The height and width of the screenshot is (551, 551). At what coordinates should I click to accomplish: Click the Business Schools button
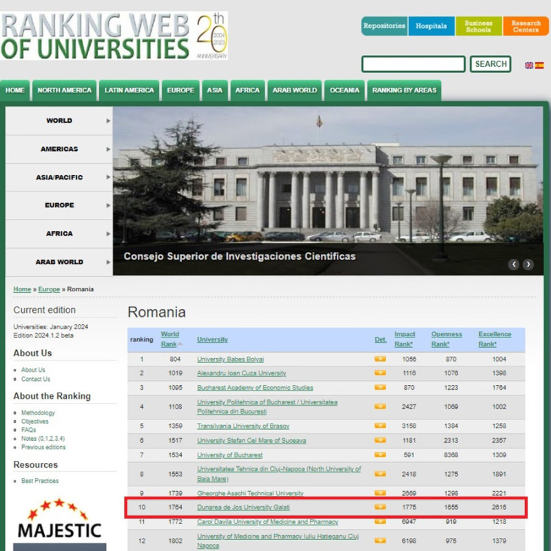coord(478,26)
